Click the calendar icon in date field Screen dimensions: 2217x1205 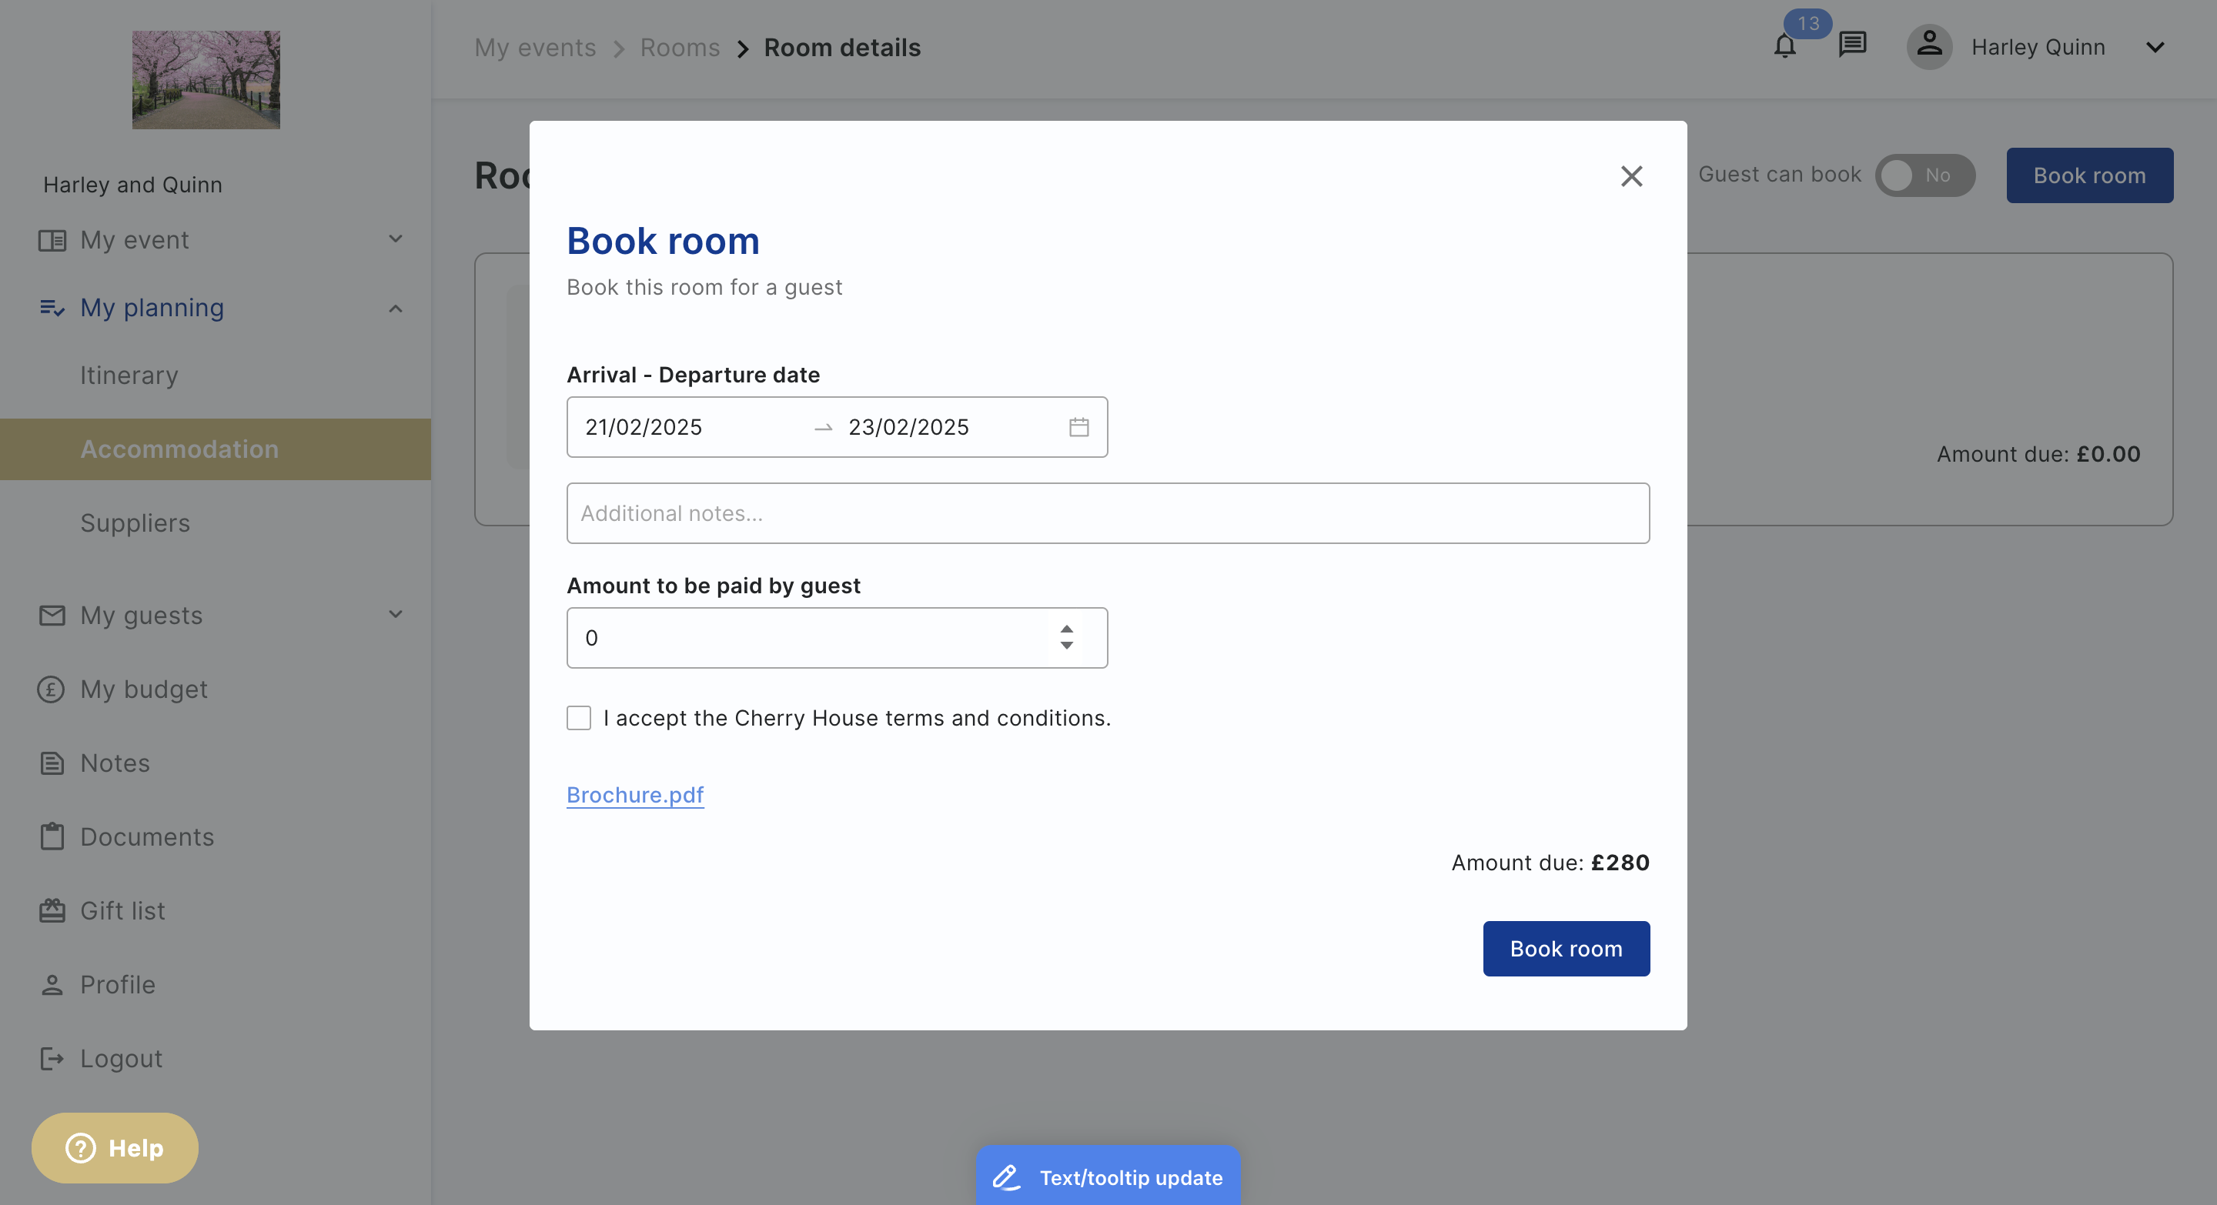point(1078,426)
